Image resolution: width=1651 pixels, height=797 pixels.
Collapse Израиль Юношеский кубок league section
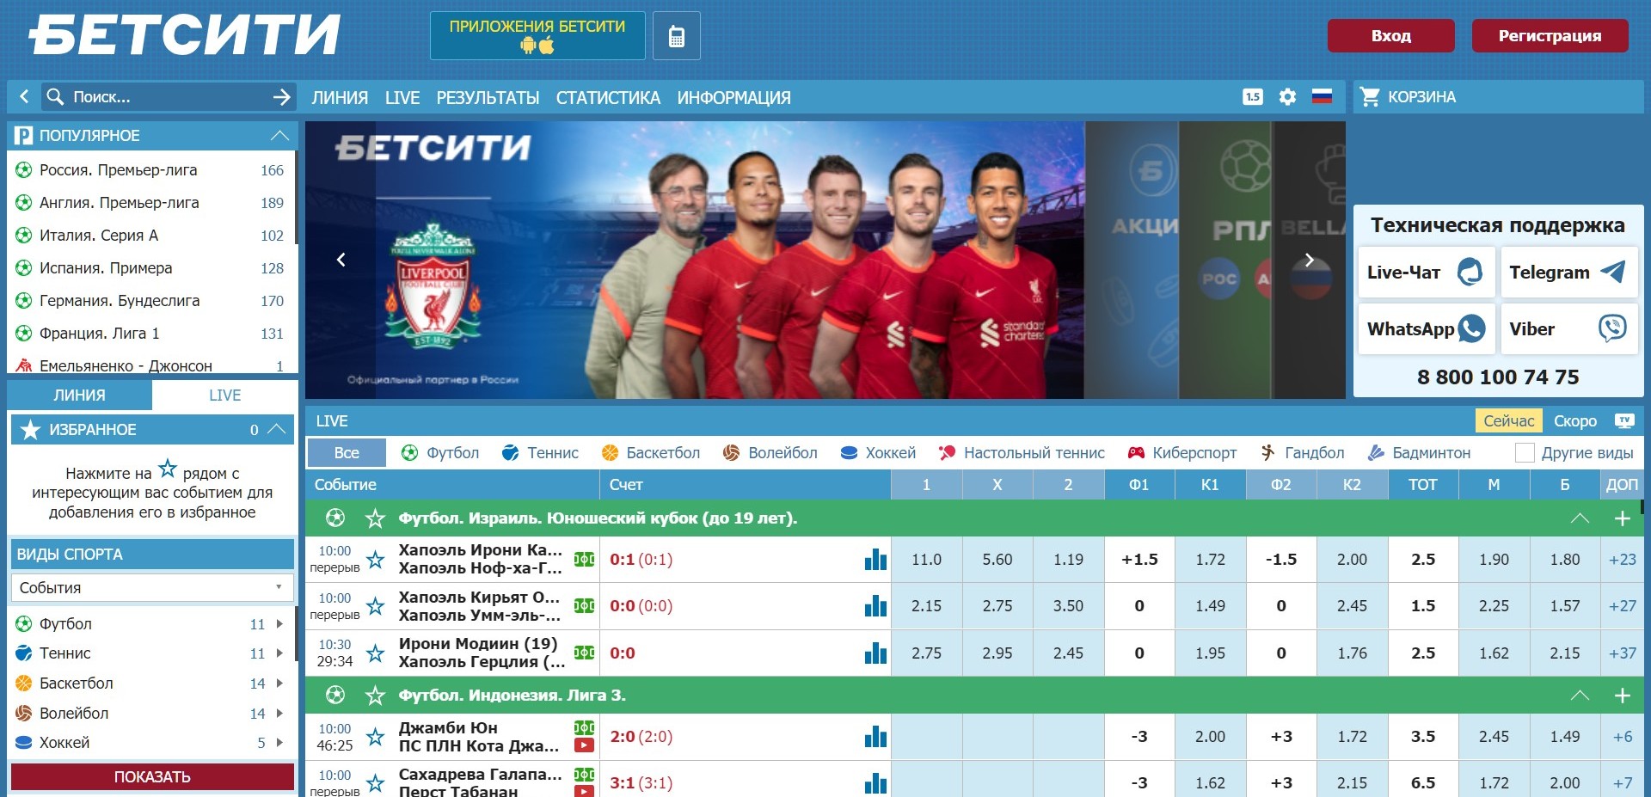[1580, 518]
